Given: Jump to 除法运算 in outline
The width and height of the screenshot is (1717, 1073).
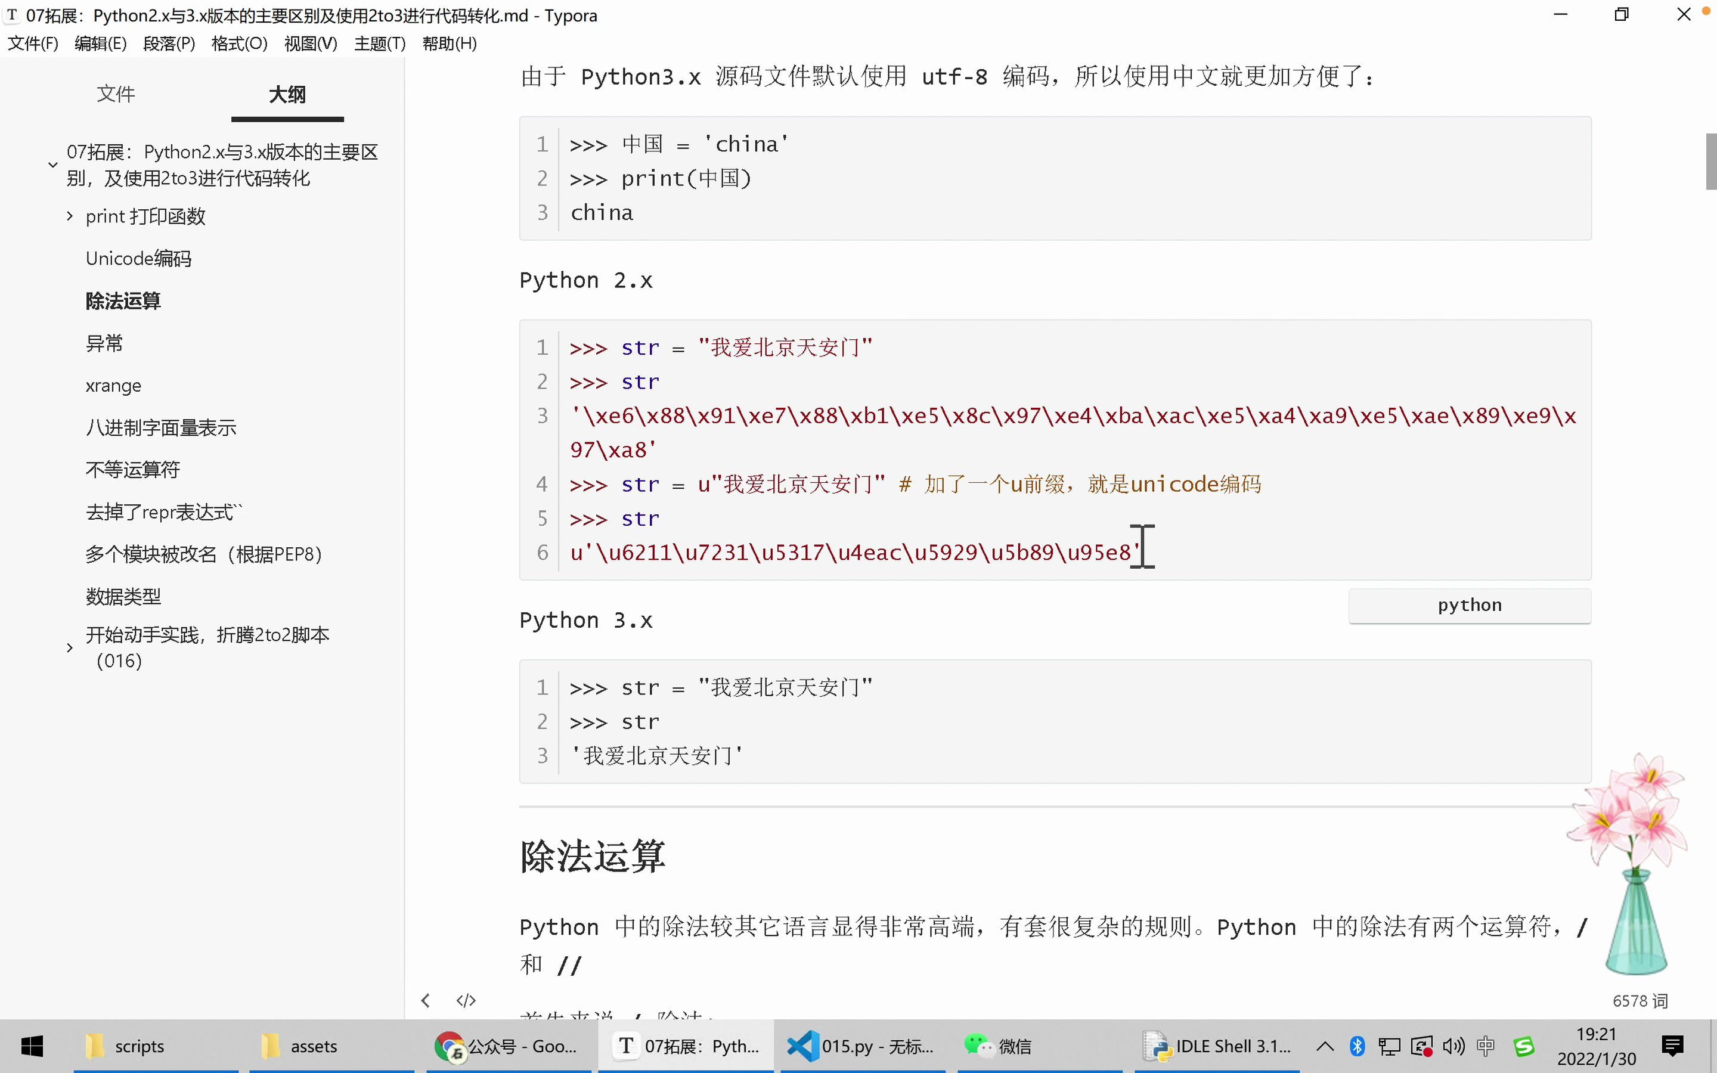Looking at the screenshot, I should tap(123, 301).
